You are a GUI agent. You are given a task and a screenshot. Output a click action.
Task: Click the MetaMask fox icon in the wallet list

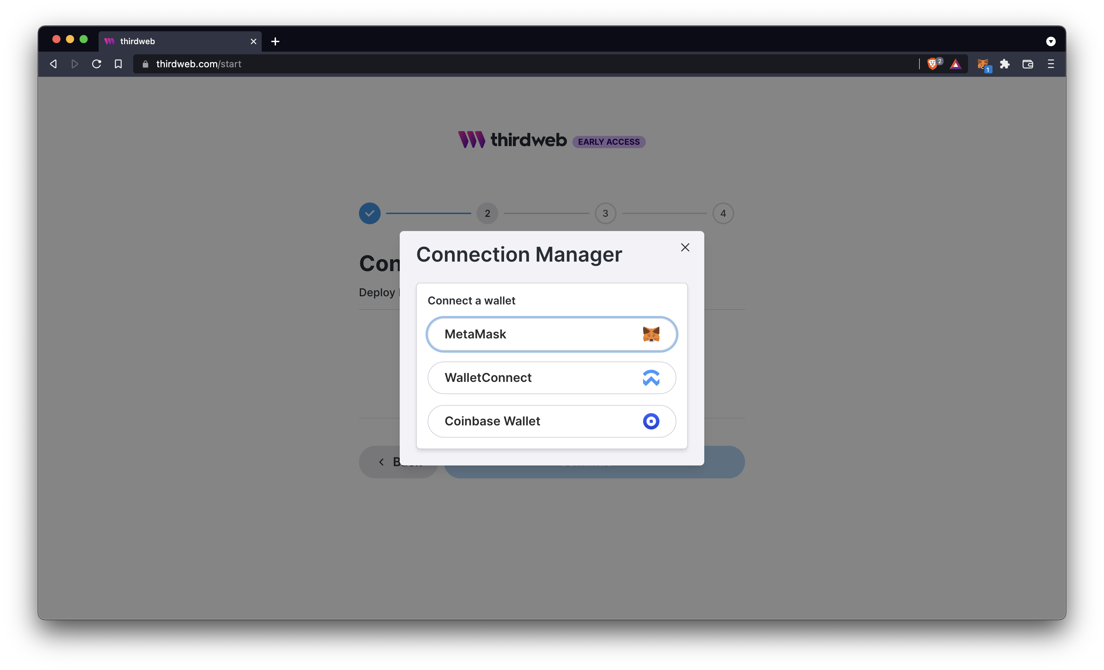point(651,334)
